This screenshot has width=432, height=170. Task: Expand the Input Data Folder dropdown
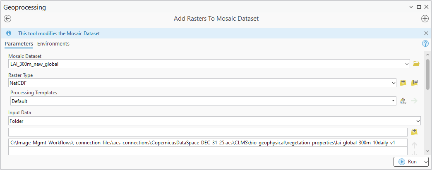pyautogui.click(x=418, y=121)
